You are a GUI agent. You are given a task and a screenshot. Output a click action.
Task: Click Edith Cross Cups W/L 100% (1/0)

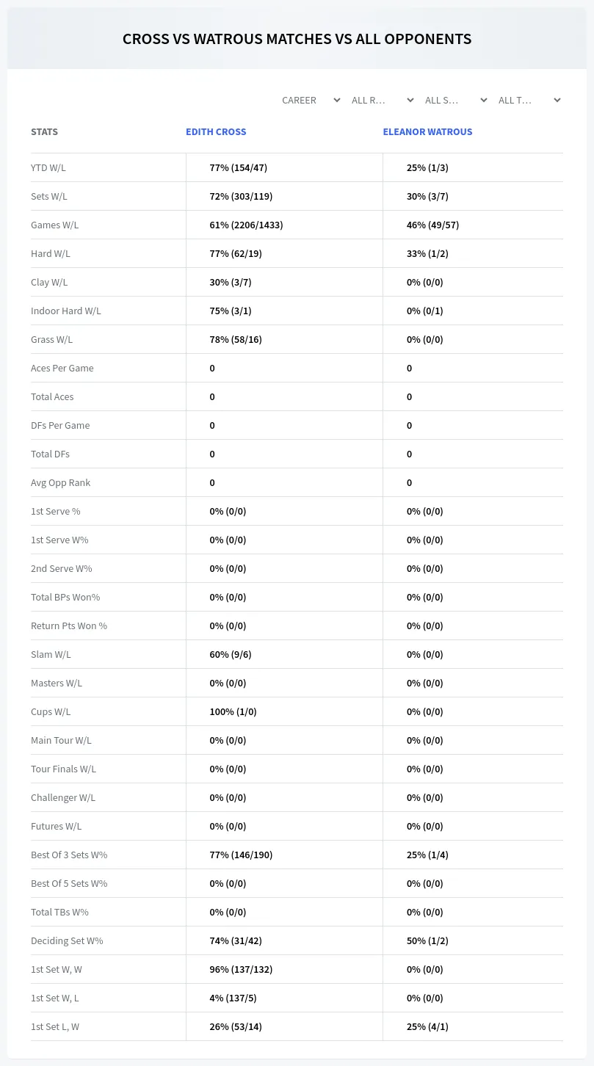click(233, 711)
